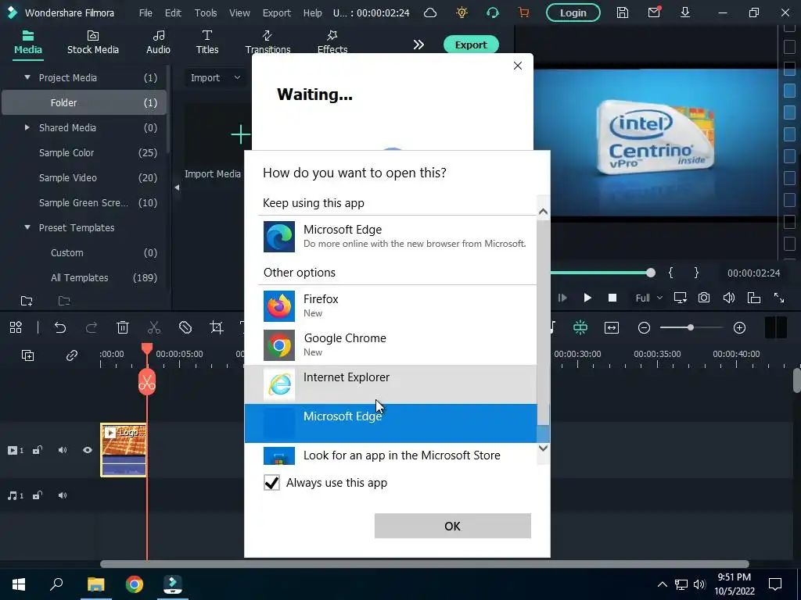Click the preview volume speaker icon
The width and height of the screenshot is (801, 600).
coord(729,298)
